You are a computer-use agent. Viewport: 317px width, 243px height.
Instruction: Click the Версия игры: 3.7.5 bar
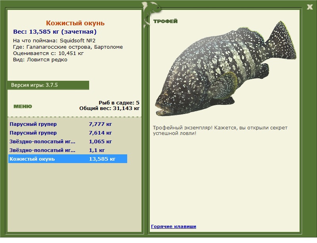coord(48,85)
